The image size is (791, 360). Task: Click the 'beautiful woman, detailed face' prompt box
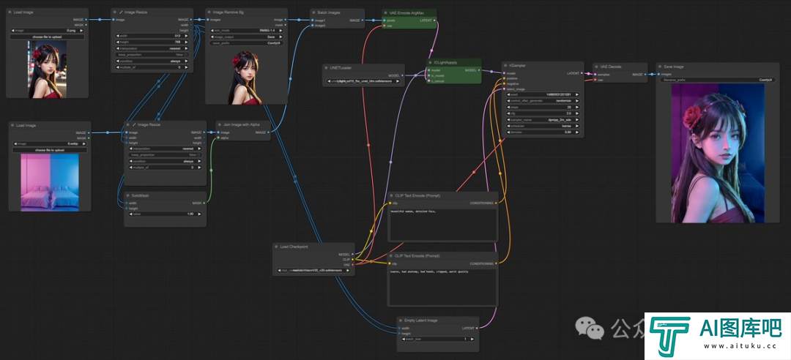coord(442,223)
